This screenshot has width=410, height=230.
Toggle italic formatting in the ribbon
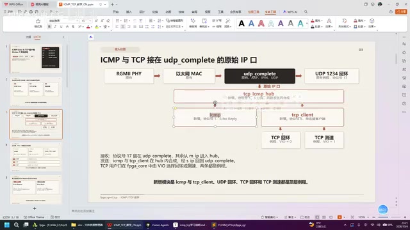(x=55, y=27)
